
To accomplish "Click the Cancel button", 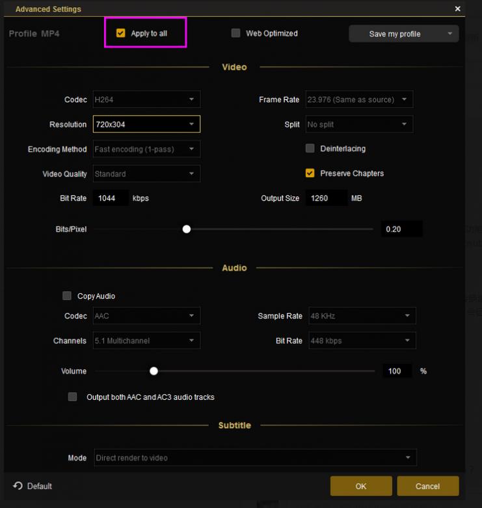I will [x=427, y=486].
